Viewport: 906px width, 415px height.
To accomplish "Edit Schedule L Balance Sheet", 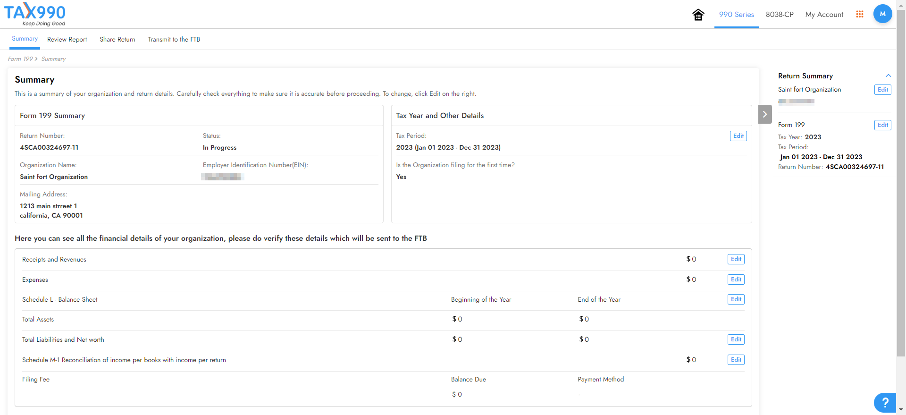I will coord(736,299).
